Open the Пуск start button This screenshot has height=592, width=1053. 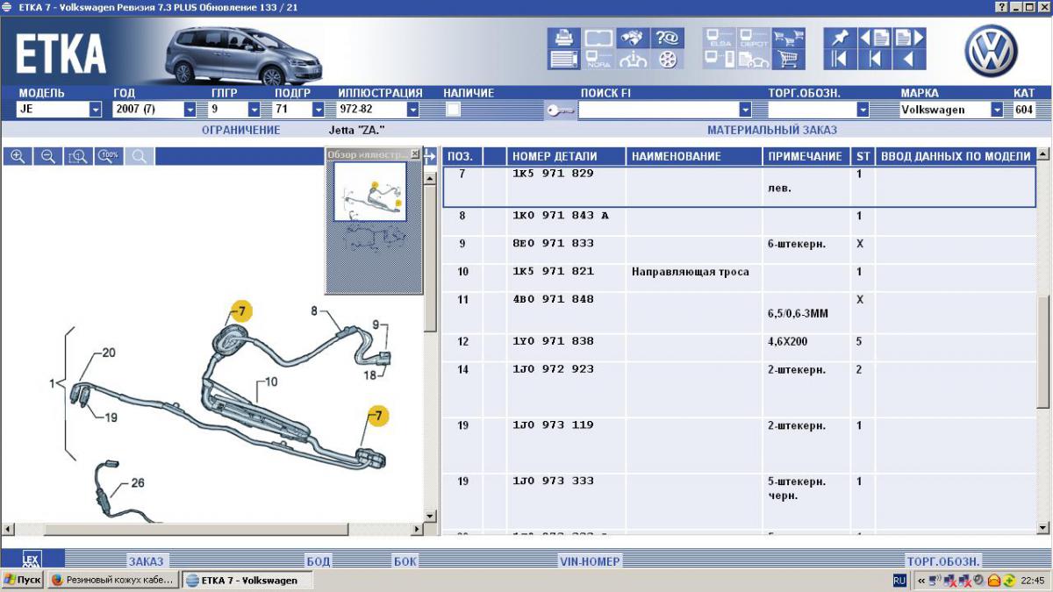pos(22,580)
